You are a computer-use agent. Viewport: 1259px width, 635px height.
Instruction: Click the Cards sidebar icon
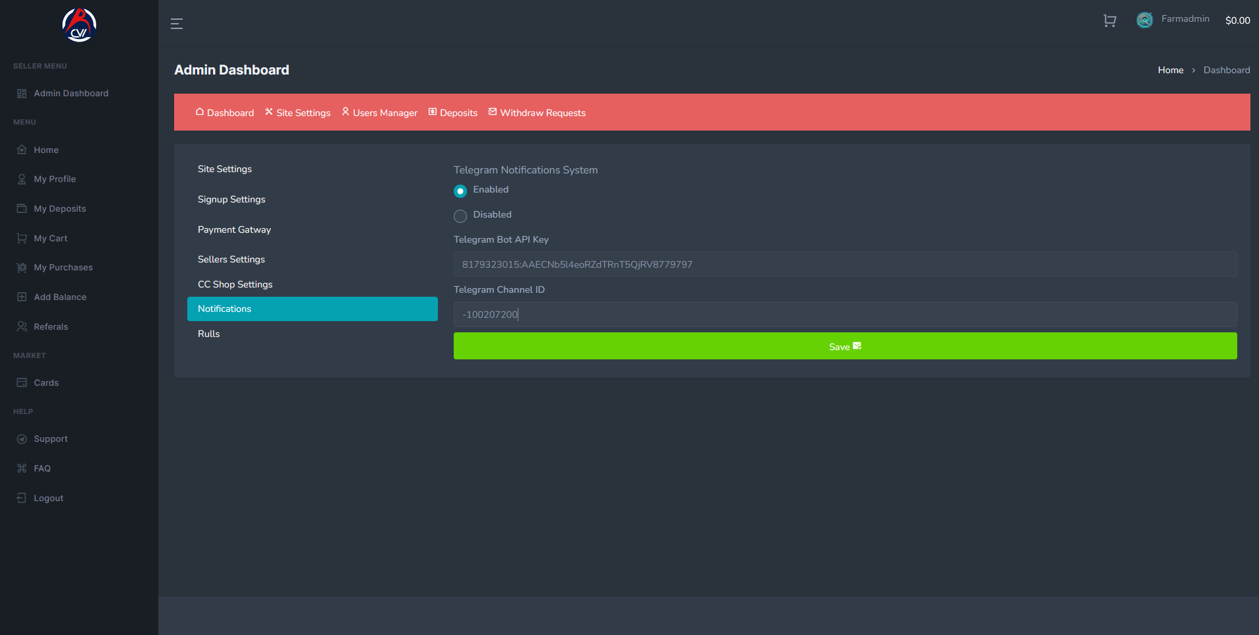(22, 383)
